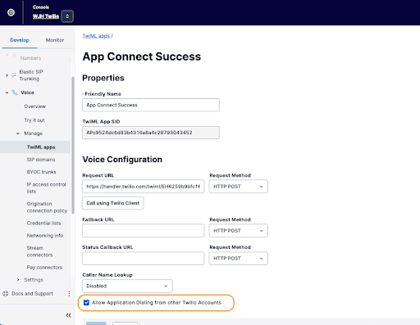Click the Voice phone icon
420x325 pixels.
[x=15, y=93]
